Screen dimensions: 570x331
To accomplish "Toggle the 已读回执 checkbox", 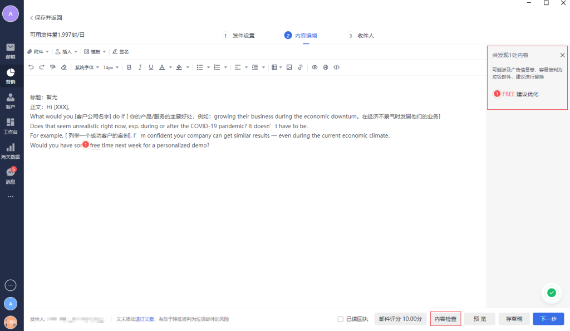I will click(x=341, y=319).
